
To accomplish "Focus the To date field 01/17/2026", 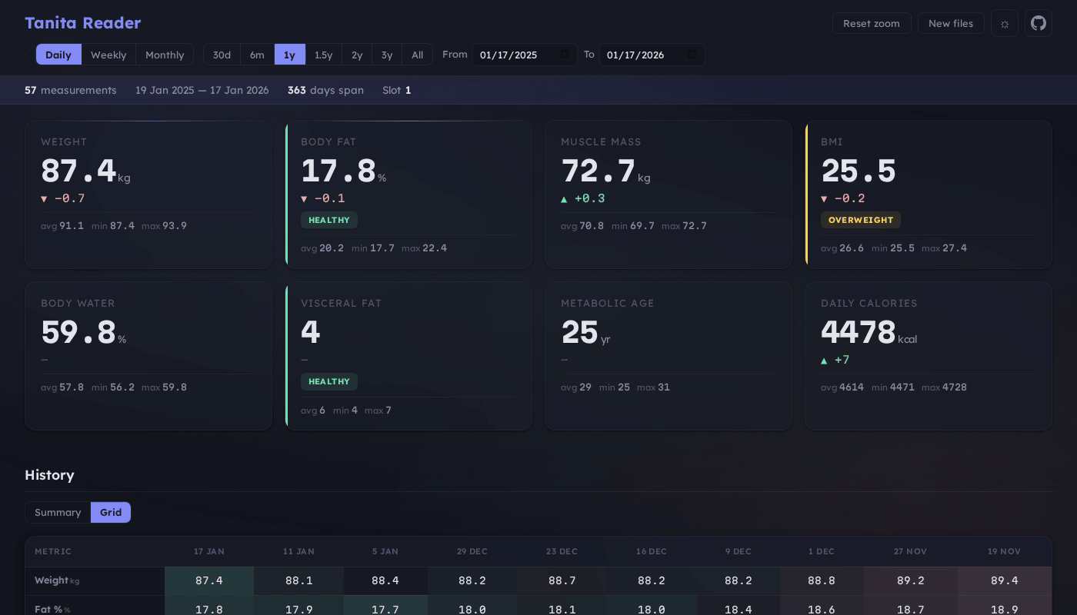I will (x=652, y=55).
